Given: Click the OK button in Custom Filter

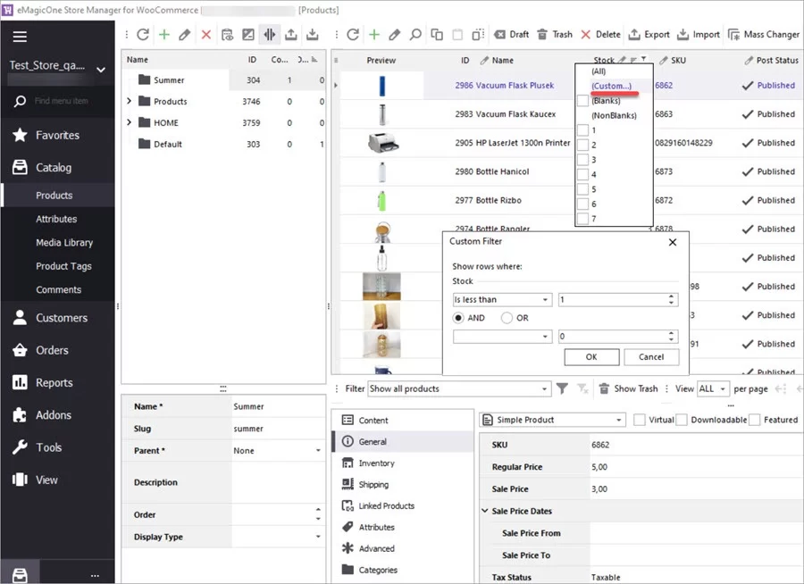Looking at the screenshot, I should pos(591,356).
